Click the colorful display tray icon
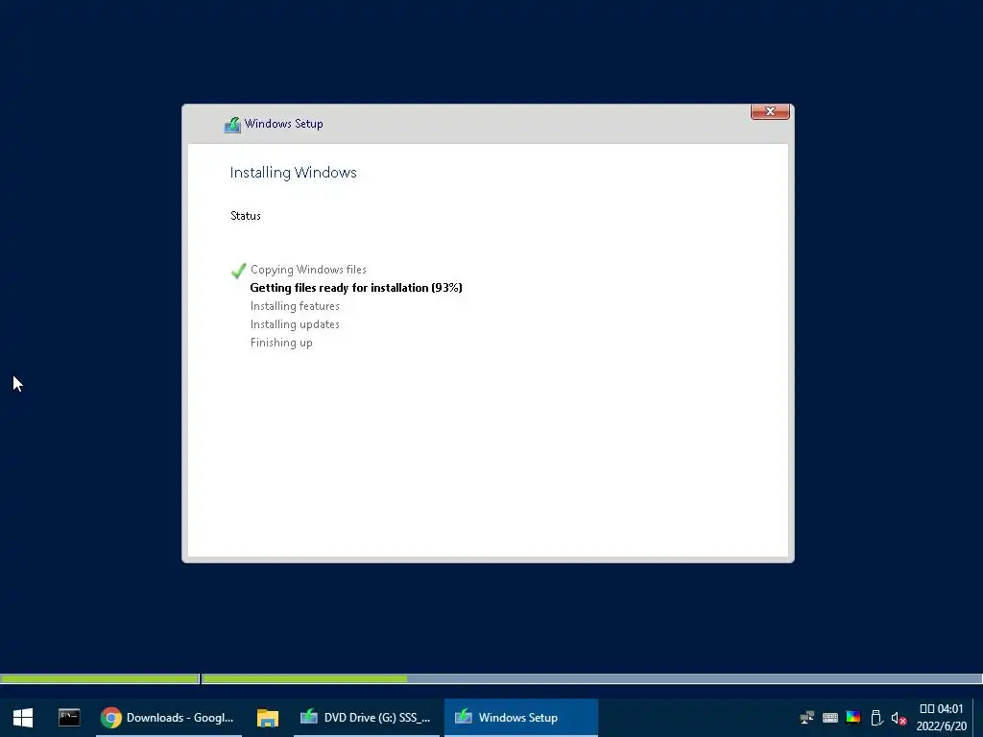This screenshot has height=737, width=983. tap(853, 718)
